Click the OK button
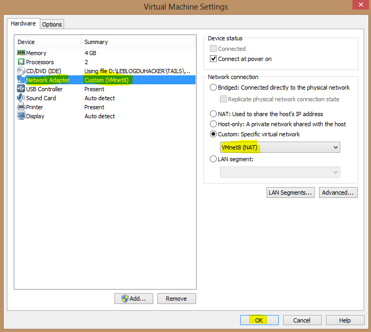 pyautogui.click(x=259, y=320)
